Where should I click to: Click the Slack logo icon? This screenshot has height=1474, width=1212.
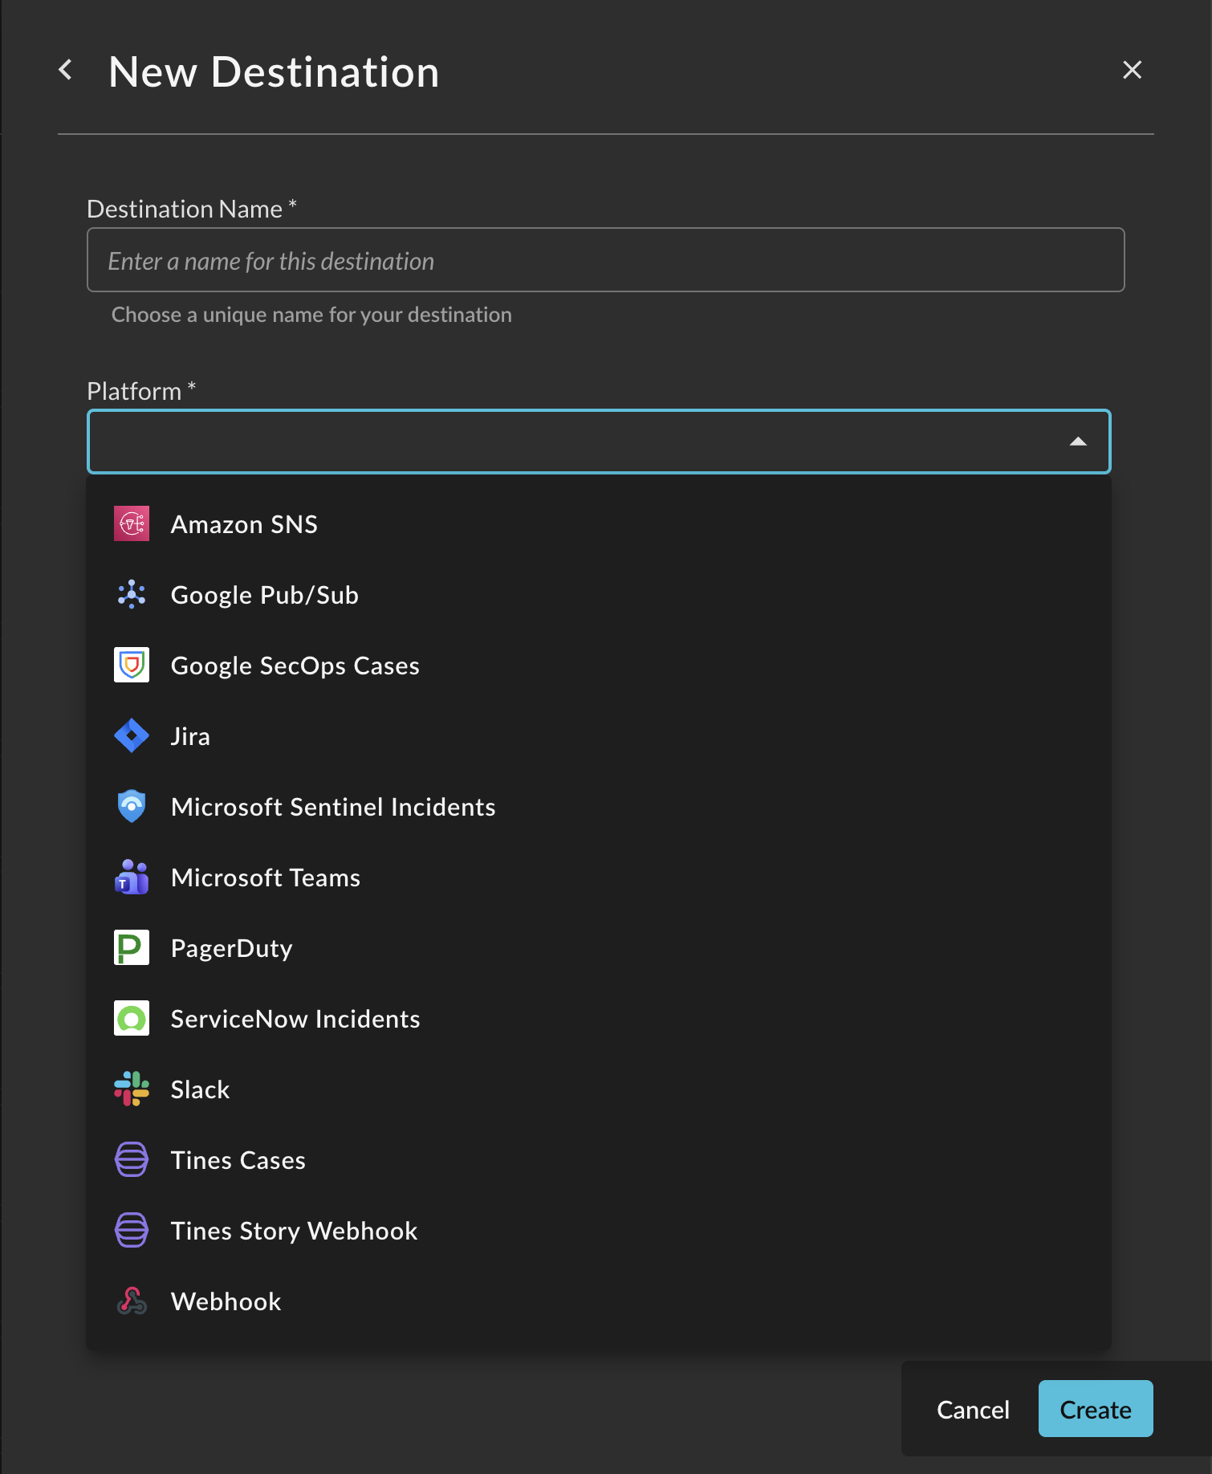[x=132, y=1089]
